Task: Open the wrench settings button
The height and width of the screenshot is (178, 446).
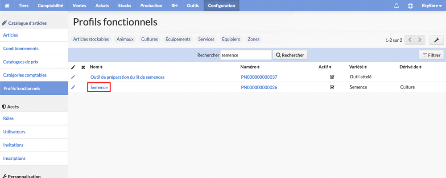Action: (x=437, y=40)
